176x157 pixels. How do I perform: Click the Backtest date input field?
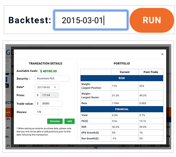coord(91,20)
